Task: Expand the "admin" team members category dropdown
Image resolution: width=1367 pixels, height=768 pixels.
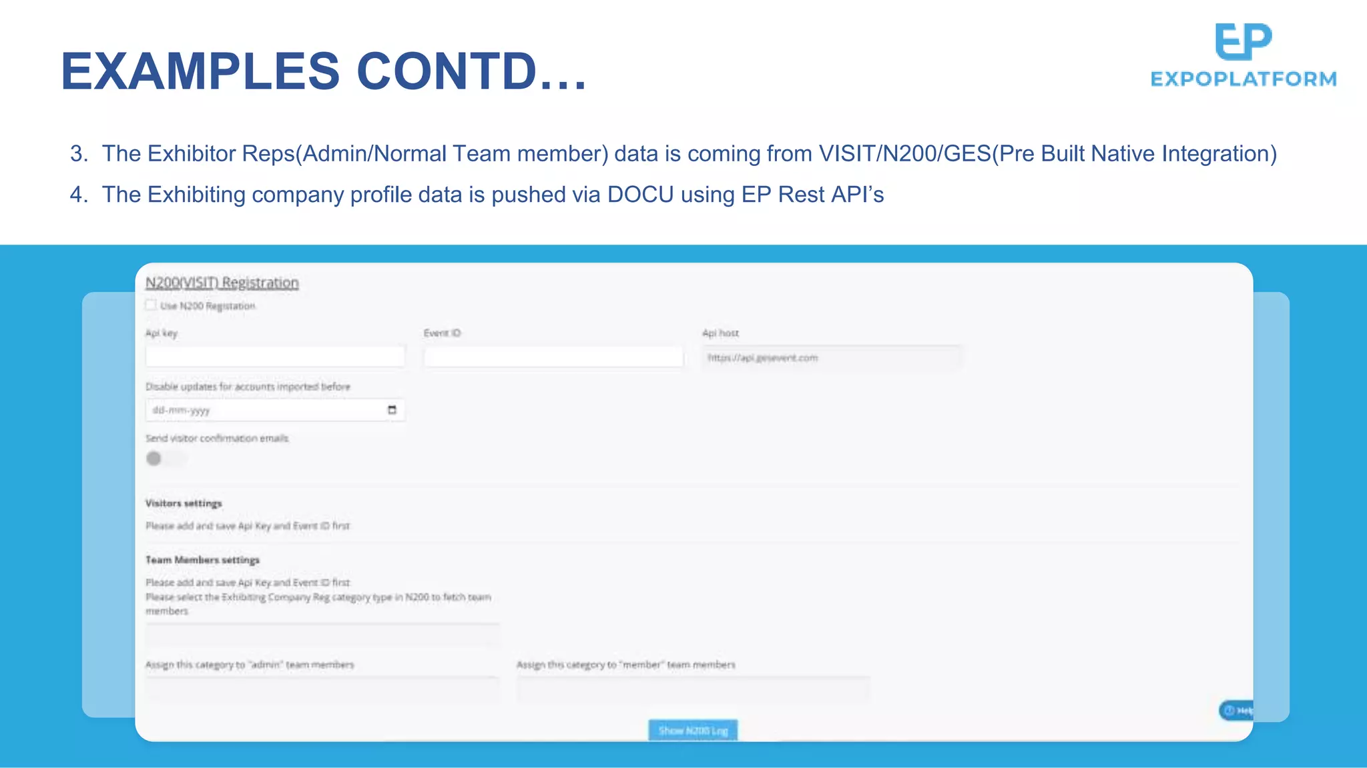Action: pyautogui.click(x=322, y=688)
